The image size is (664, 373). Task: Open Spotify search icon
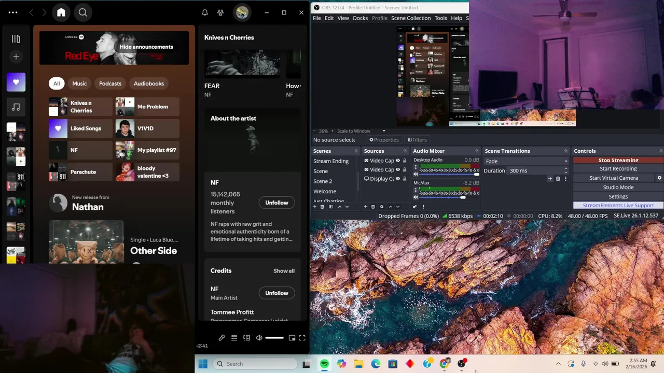(x=83, y=12)
